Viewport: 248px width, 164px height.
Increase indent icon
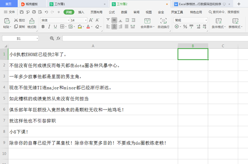coord(133,20)
